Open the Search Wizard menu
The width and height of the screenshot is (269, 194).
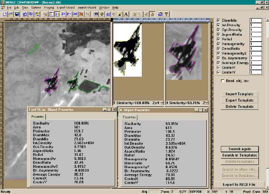click(x=86, y=7)
